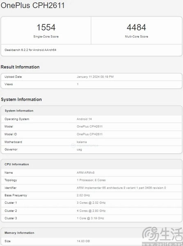The image size is (183, 246).
Task: Click the Multi-Core Score label
Action: [136, 36]
